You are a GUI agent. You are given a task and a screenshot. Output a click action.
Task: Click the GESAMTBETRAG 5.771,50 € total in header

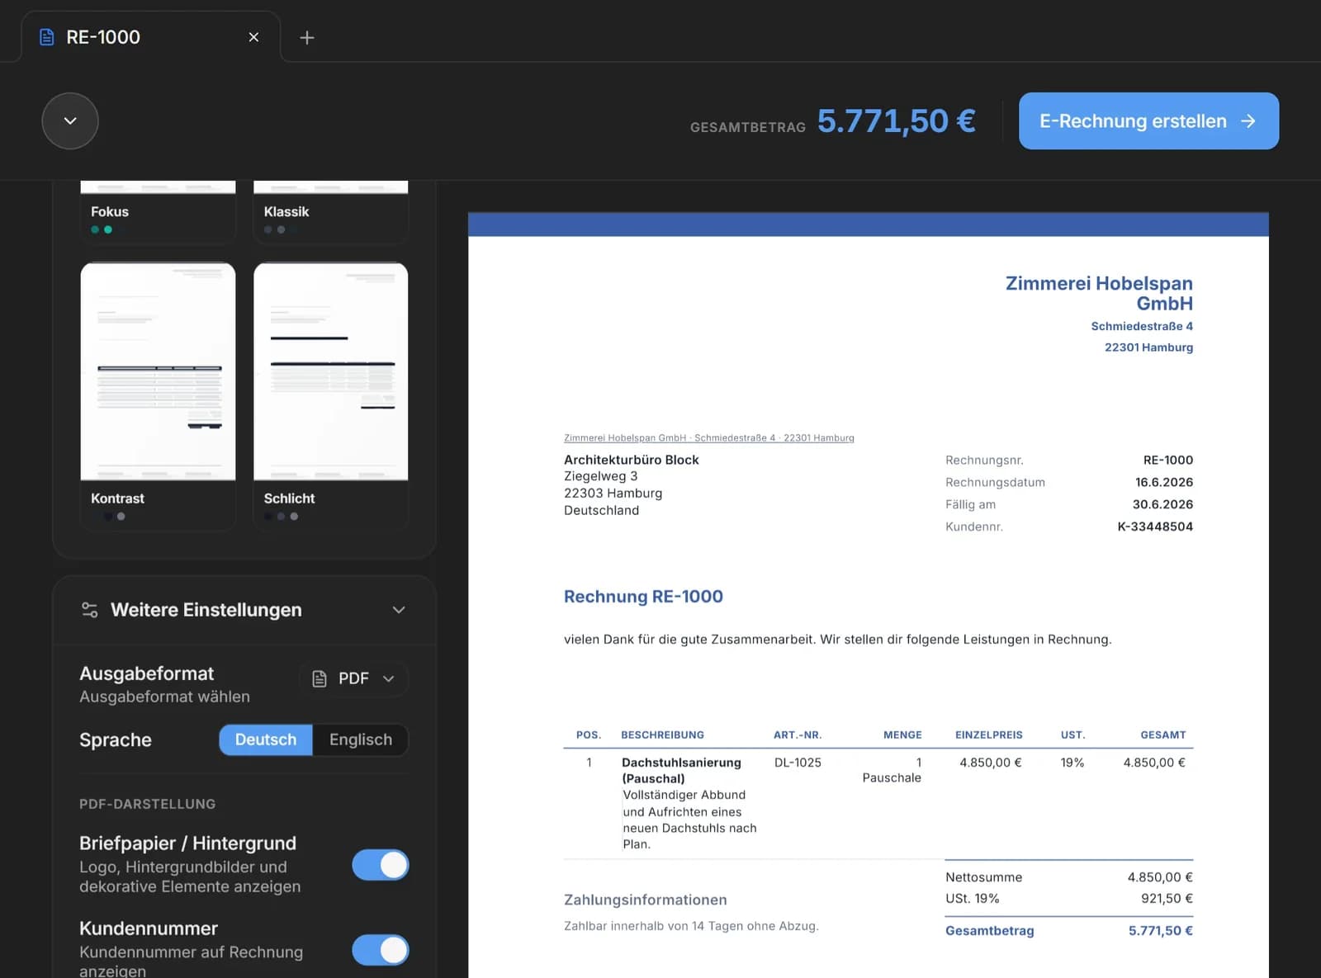point(832,121)
